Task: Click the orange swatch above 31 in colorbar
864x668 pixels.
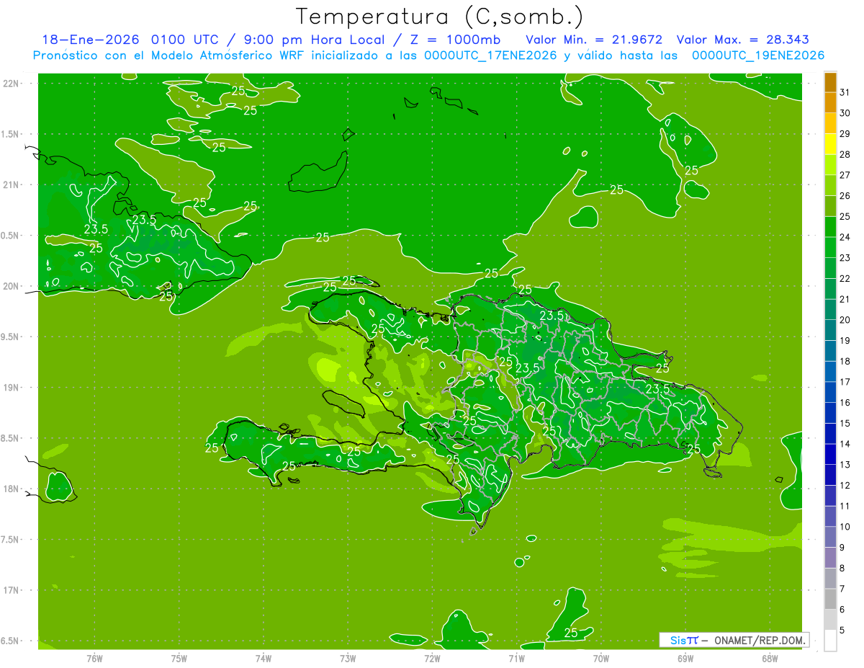Action: click(830, 82)
